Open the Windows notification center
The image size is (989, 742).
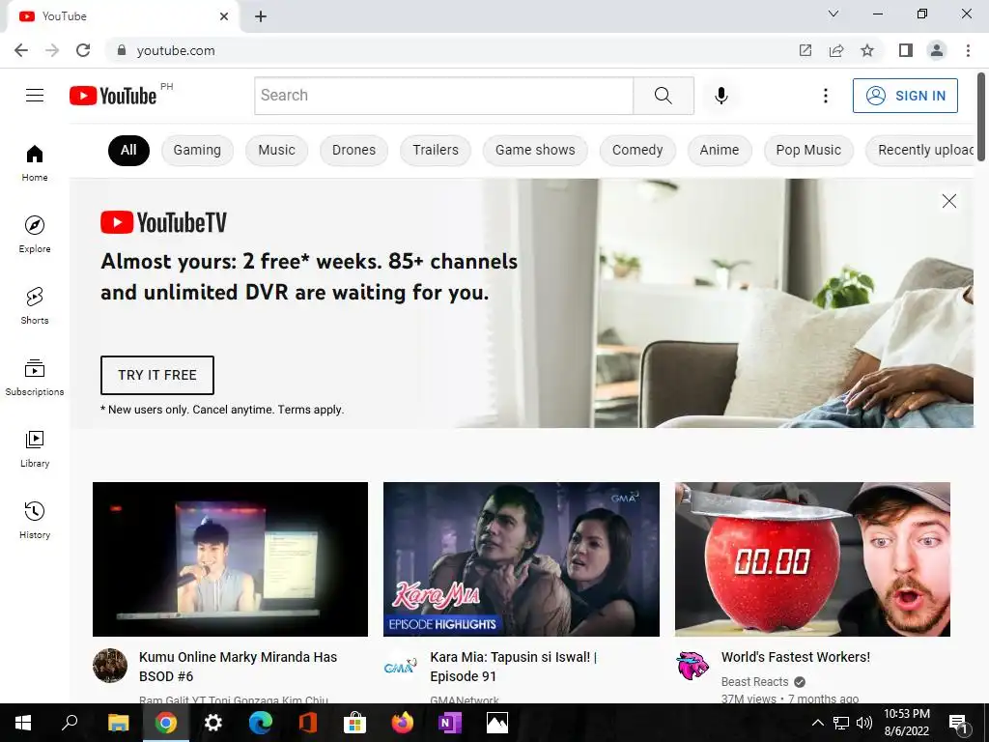pos(959,723)
